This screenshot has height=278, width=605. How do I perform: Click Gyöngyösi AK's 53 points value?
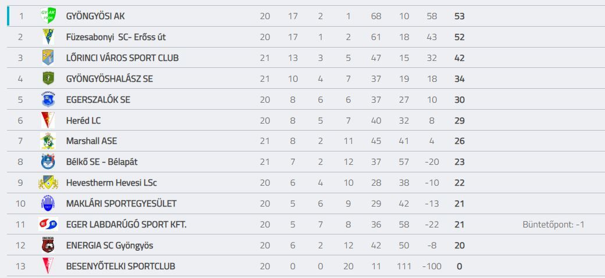(459, 16)
